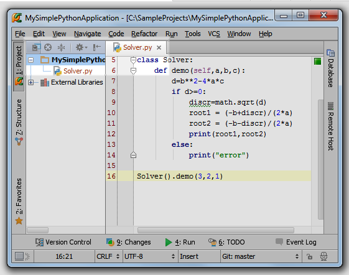Click line number 16 in the gutter
The height and width of the screenshot is (275, 349).
coord(111,176)
